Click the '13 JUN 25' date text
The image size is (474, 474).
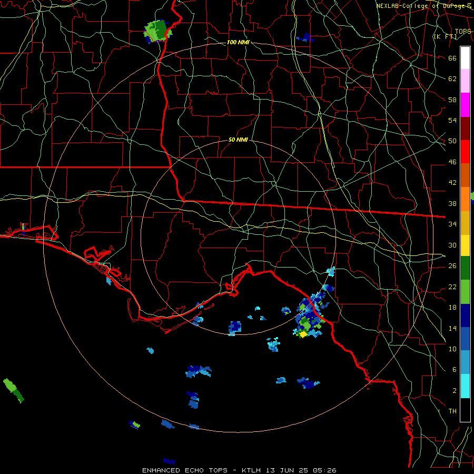click(288, 470)
